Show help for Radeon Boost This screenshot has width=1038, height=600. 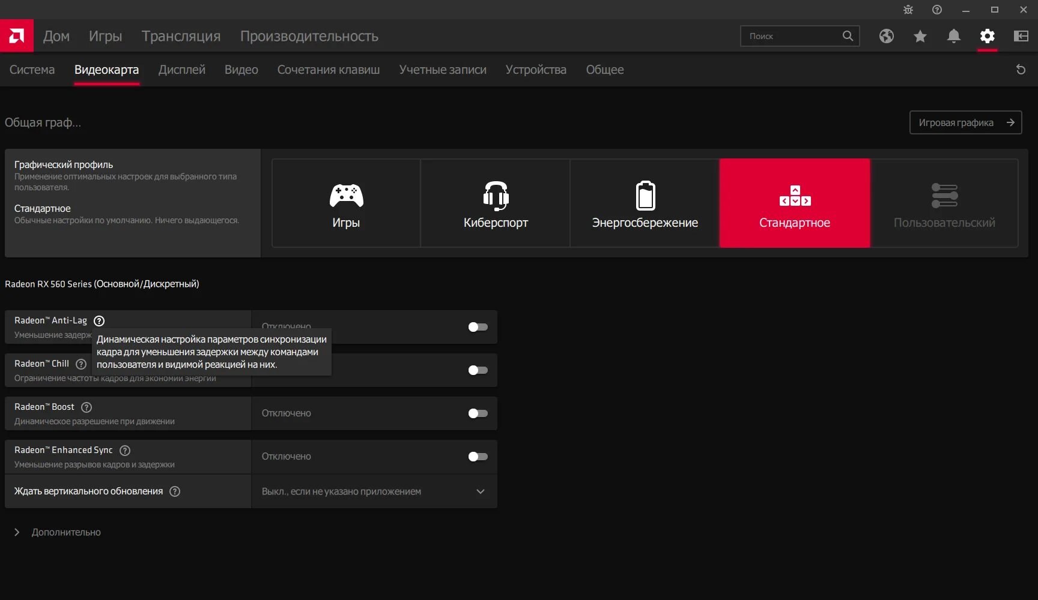(x=86, y=407)
